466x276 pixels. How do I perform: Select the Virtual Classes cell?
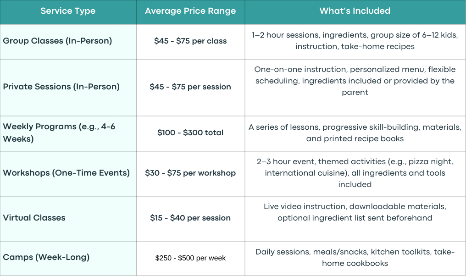click(68, 219)
